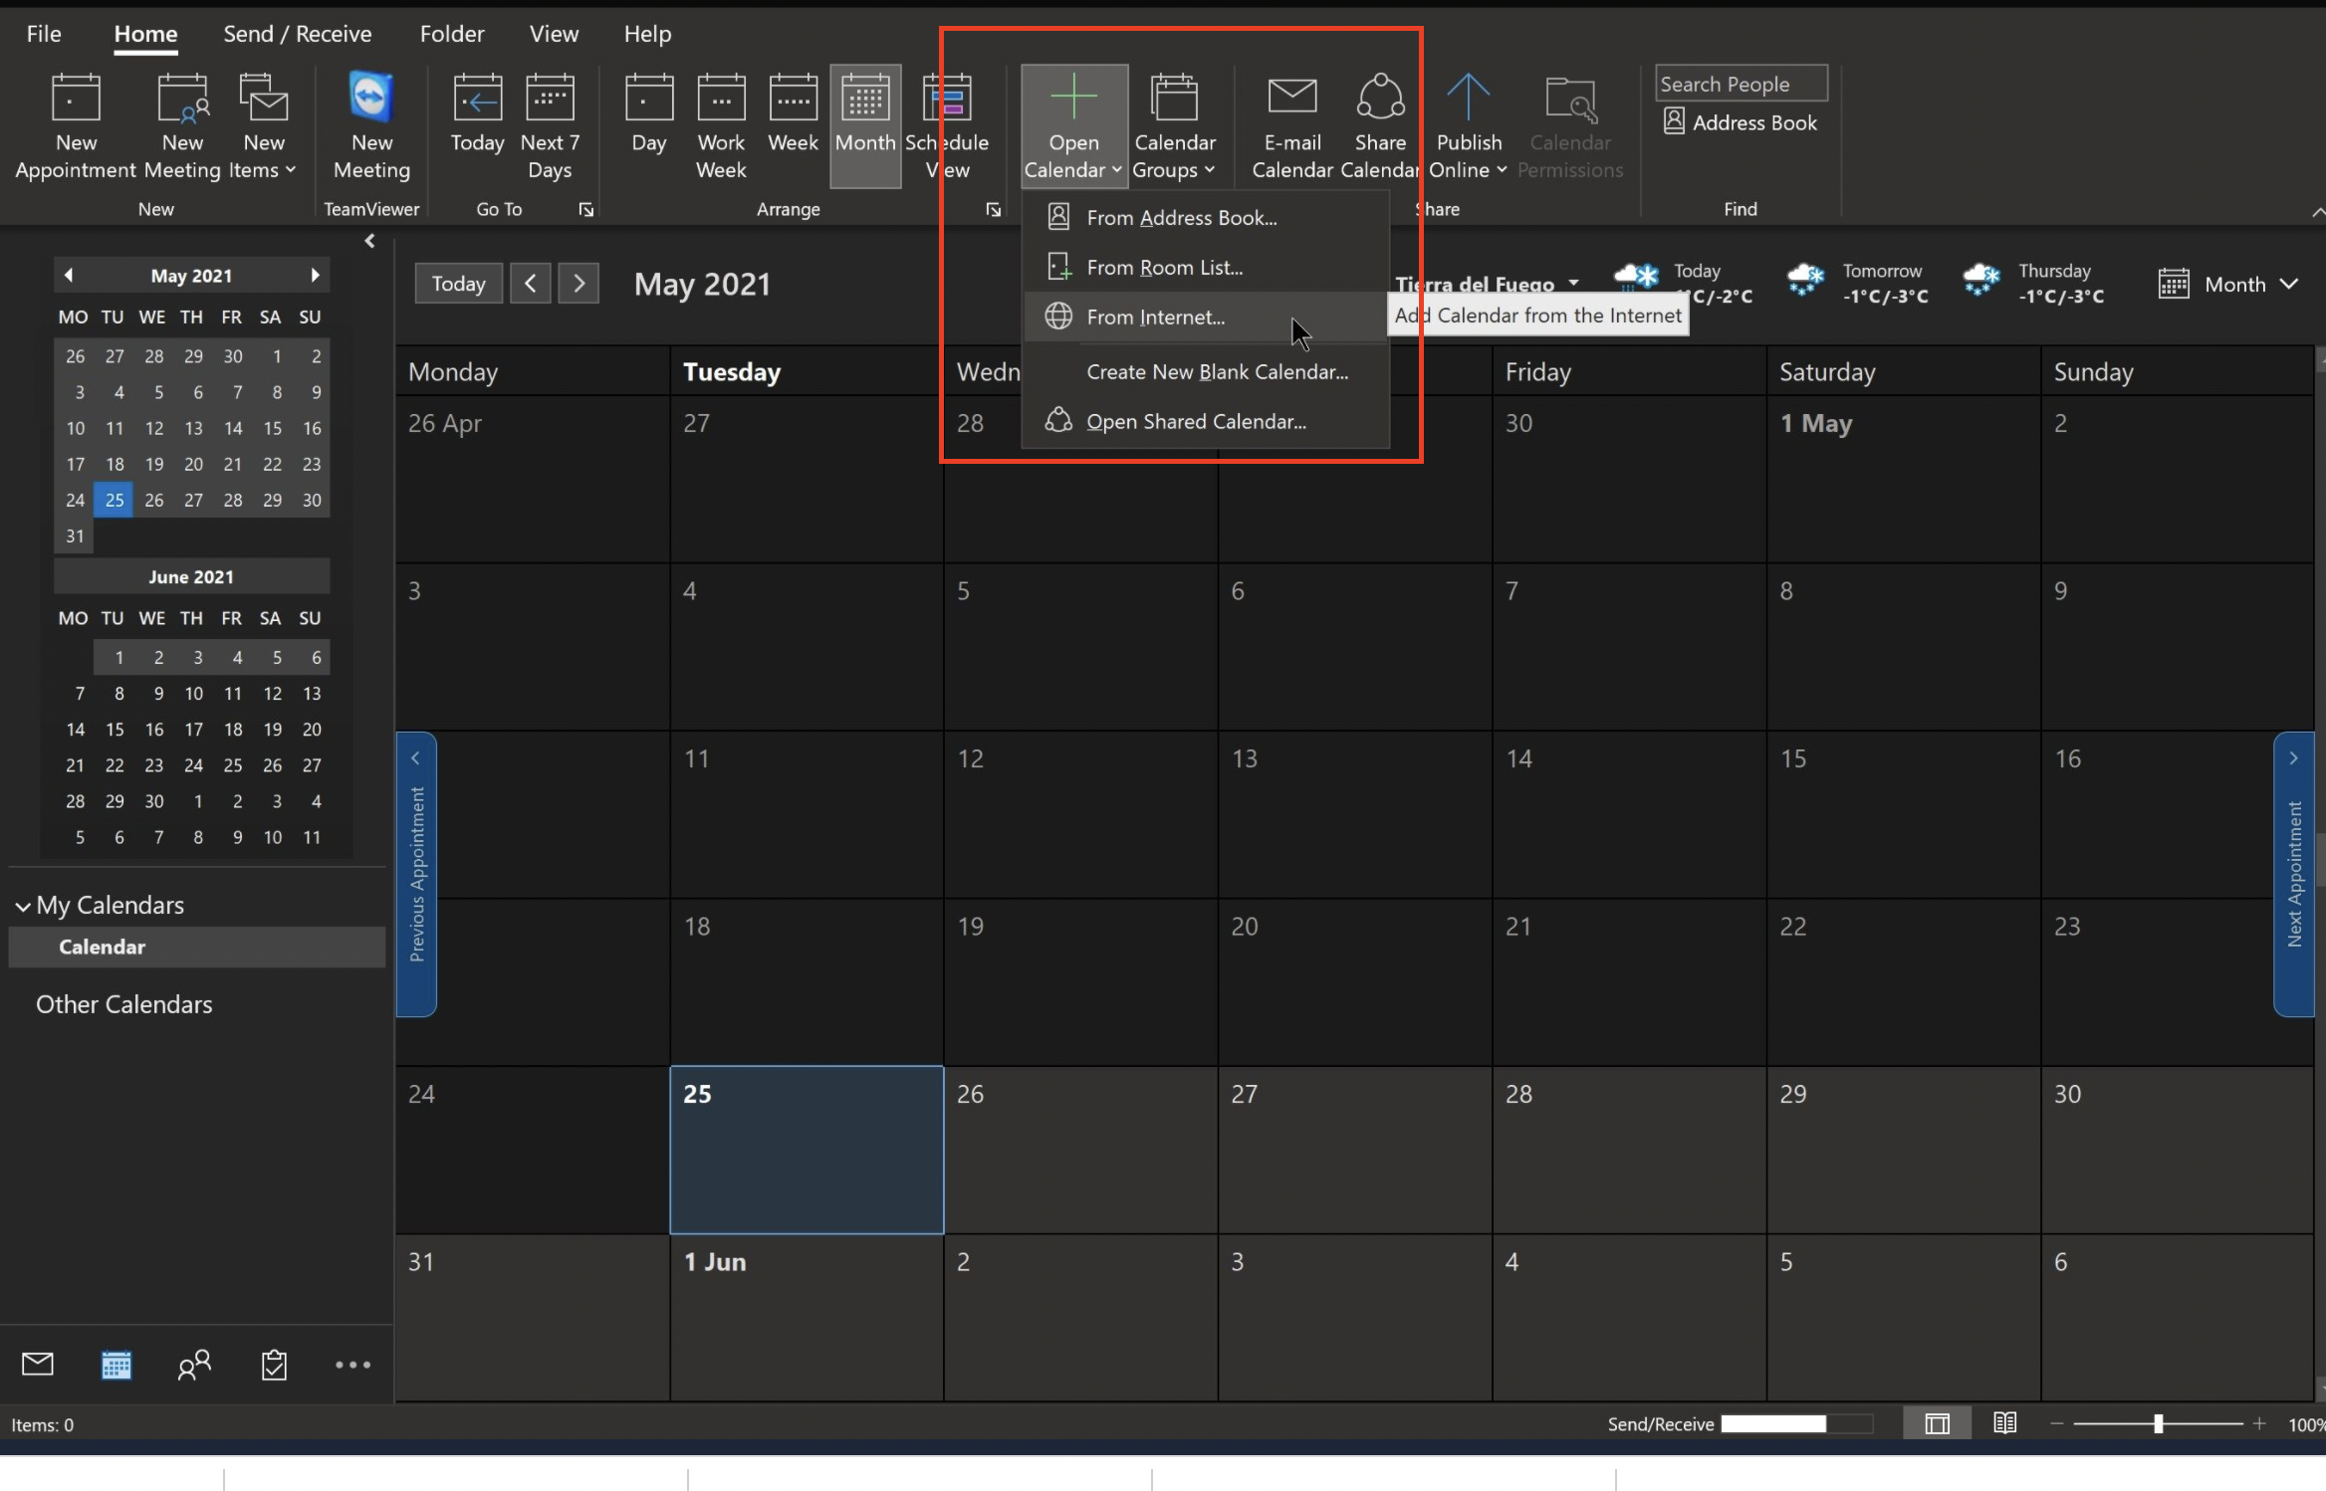This screenshot has height=1491, width=2326.
Task: Open People view in navigation bar
Action: click(x=194, y=1364)
